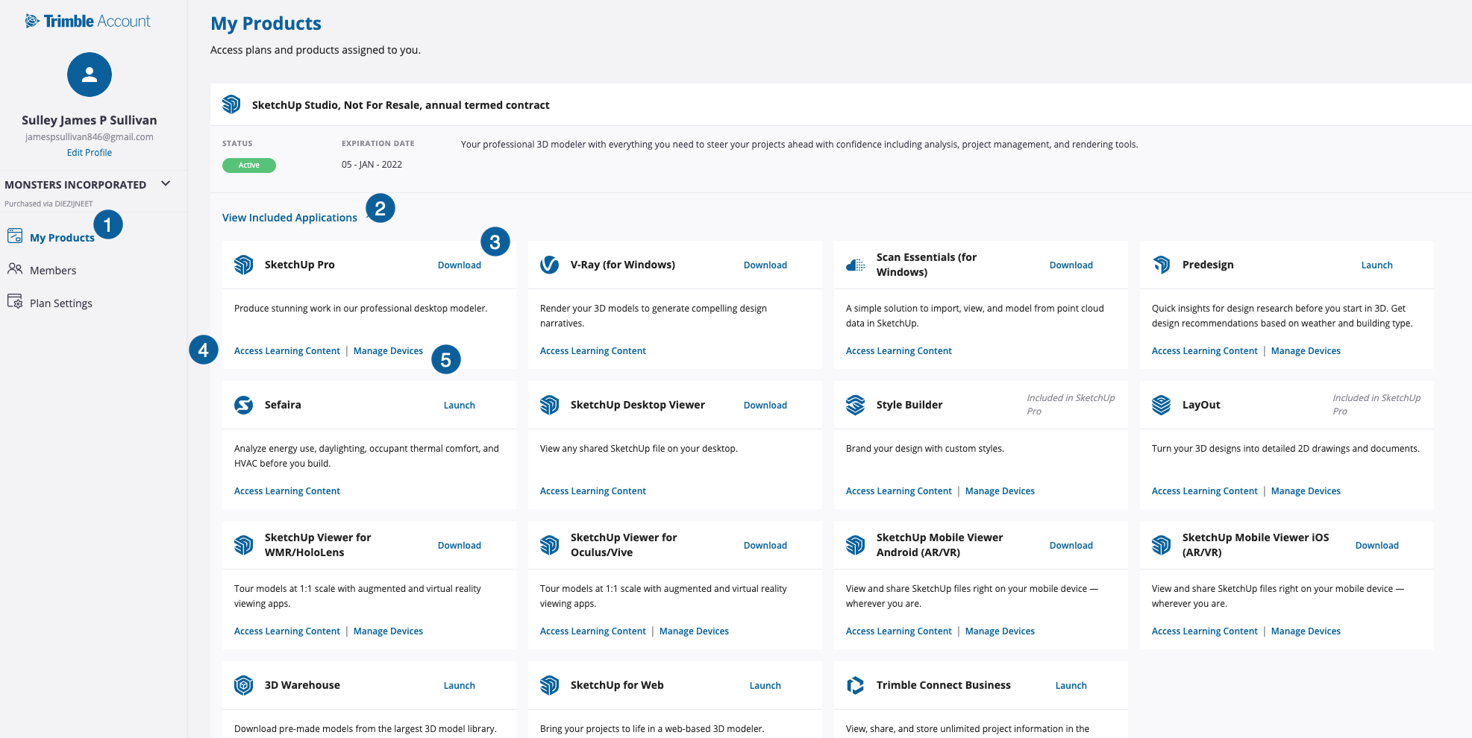Viewport: 1472px width, 738px height.
Task: Open Access Learning Content for Sefaira
Action: click(x=287, y=491)
